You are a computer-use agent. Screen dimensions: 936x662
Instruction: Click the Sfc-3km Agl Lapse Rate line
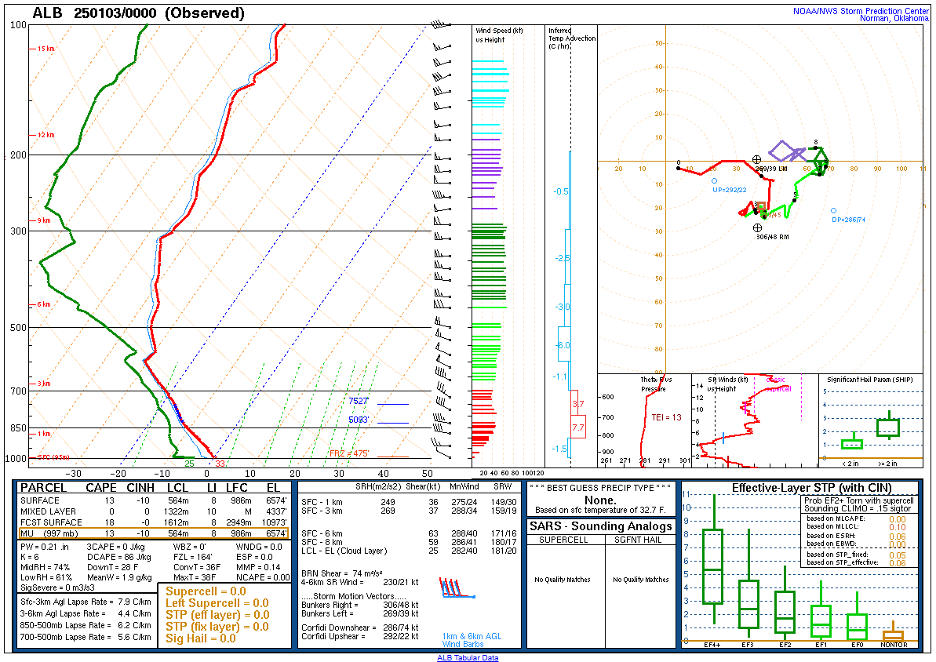click(x=86, y=602)
